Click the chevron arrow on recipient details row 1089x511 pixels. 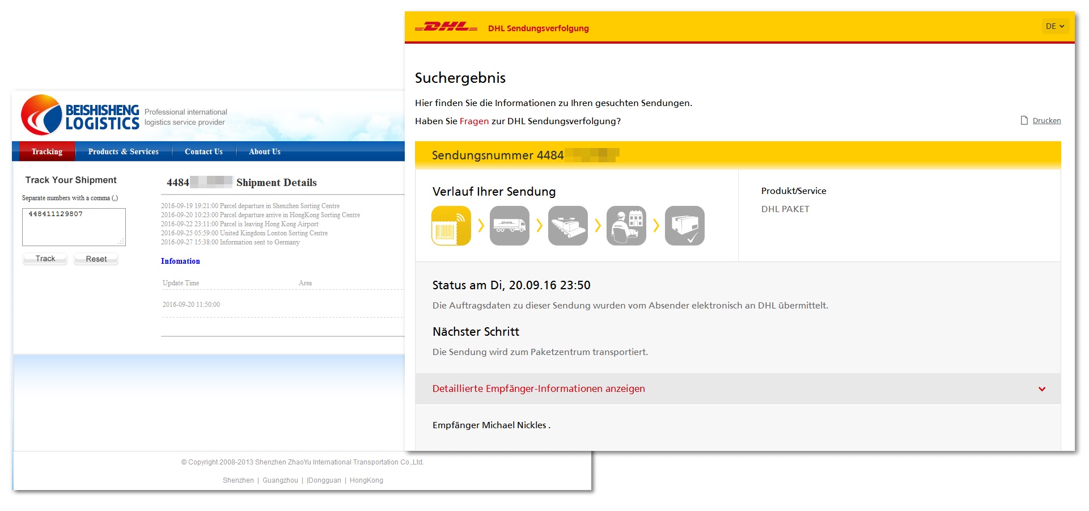coord(1041,389)
